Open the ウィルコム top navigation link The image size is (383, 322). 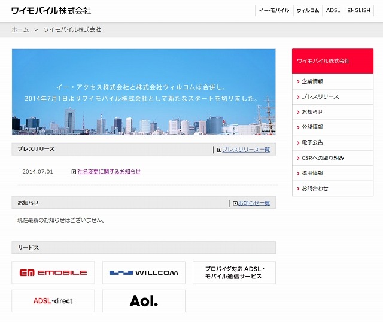(x=308, y=11)
